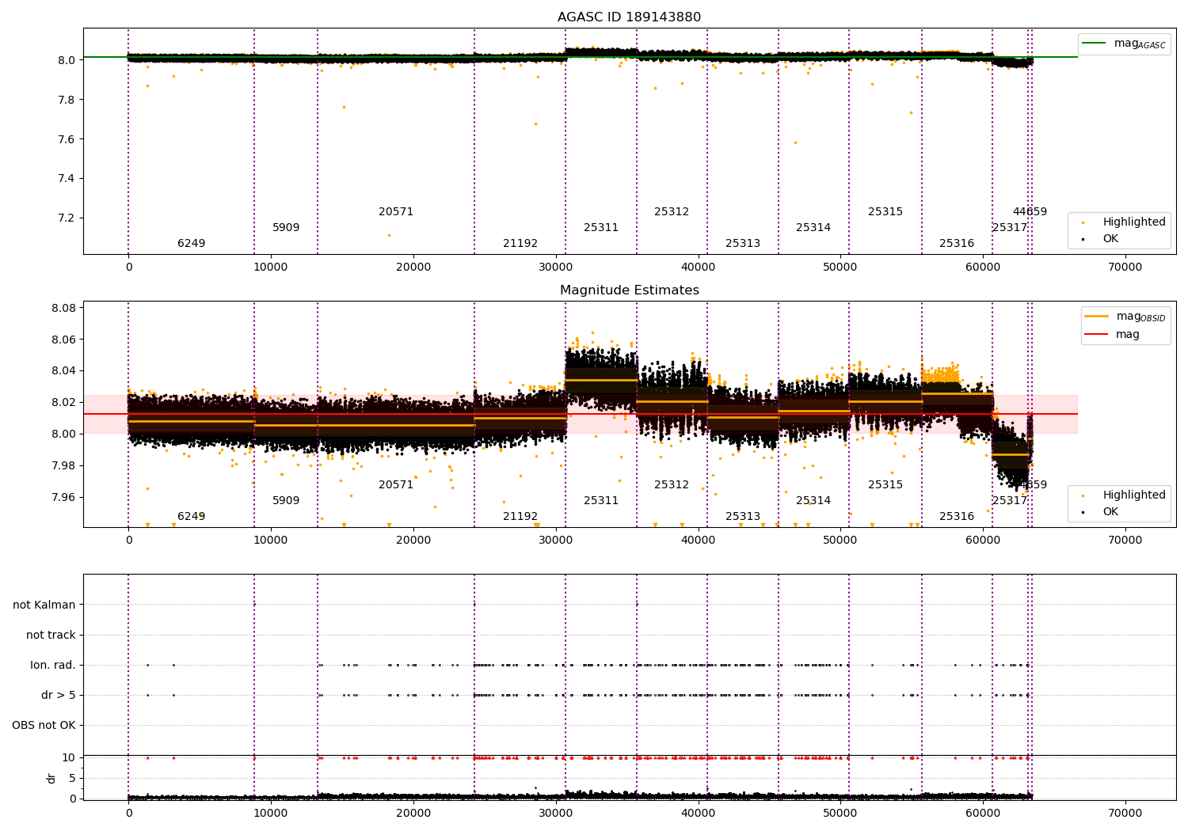This screenshot has height=831, width=1188.
Task: Click OBSID label 25314 in the top plot
Action: point(813,228)
